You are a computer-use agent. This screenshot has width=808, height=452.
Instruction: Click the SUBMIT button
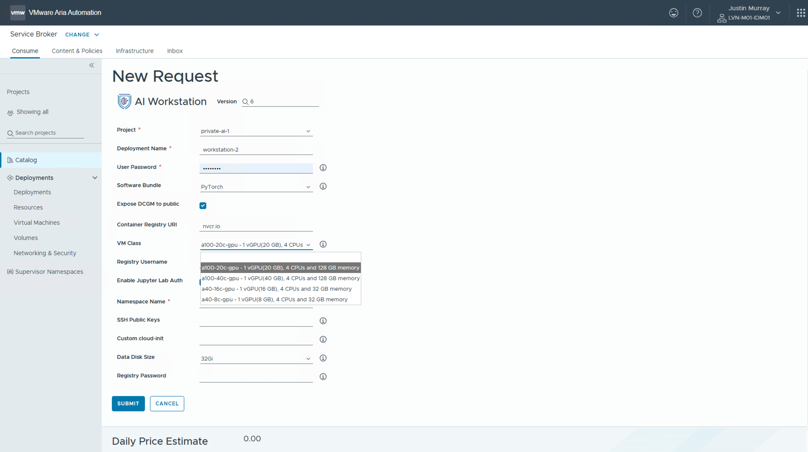point(128,403)
